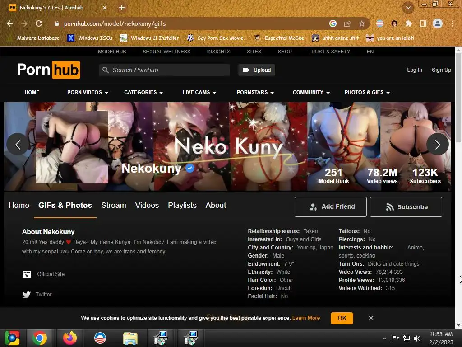
Task: Open the Insights top link
Action: pyautogui.click(x=219, y=52)
